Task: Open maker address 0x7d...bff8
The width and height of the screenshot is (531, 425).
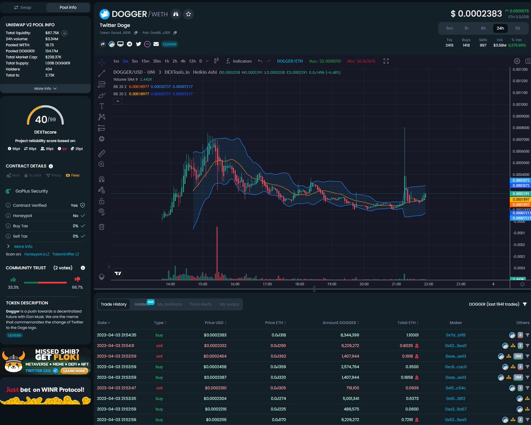Action: click(455, 335)
